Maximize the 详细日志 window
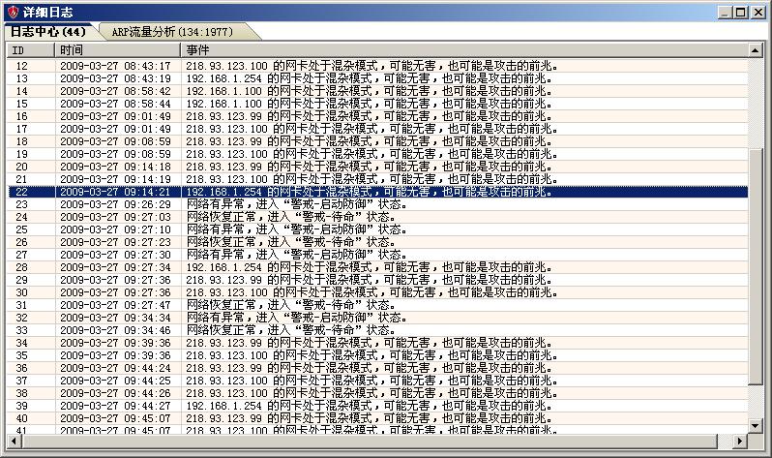The image size is (772, 458). (x=741, y=11)
